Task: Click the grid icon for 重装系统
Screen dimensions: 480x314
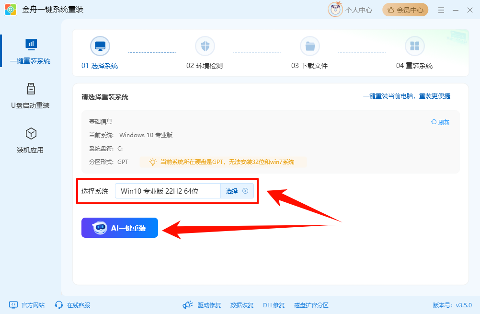Action: coord(415,46)
